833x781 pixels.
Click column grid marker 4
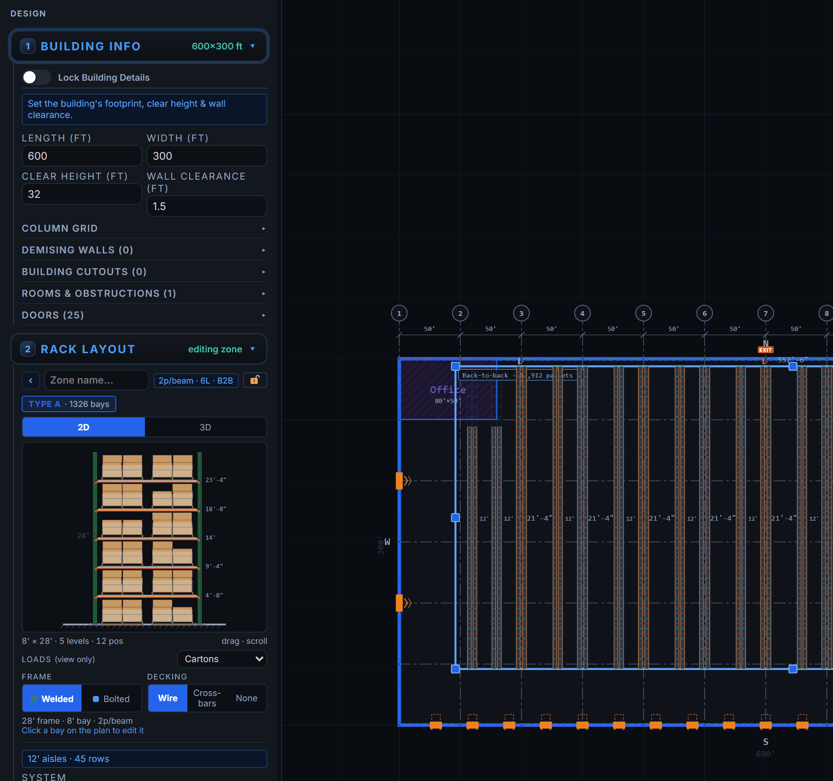582,313
